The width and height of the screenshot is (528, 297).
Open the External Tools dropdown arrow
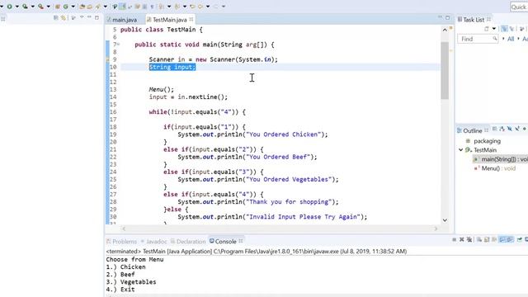coord(48,7)
